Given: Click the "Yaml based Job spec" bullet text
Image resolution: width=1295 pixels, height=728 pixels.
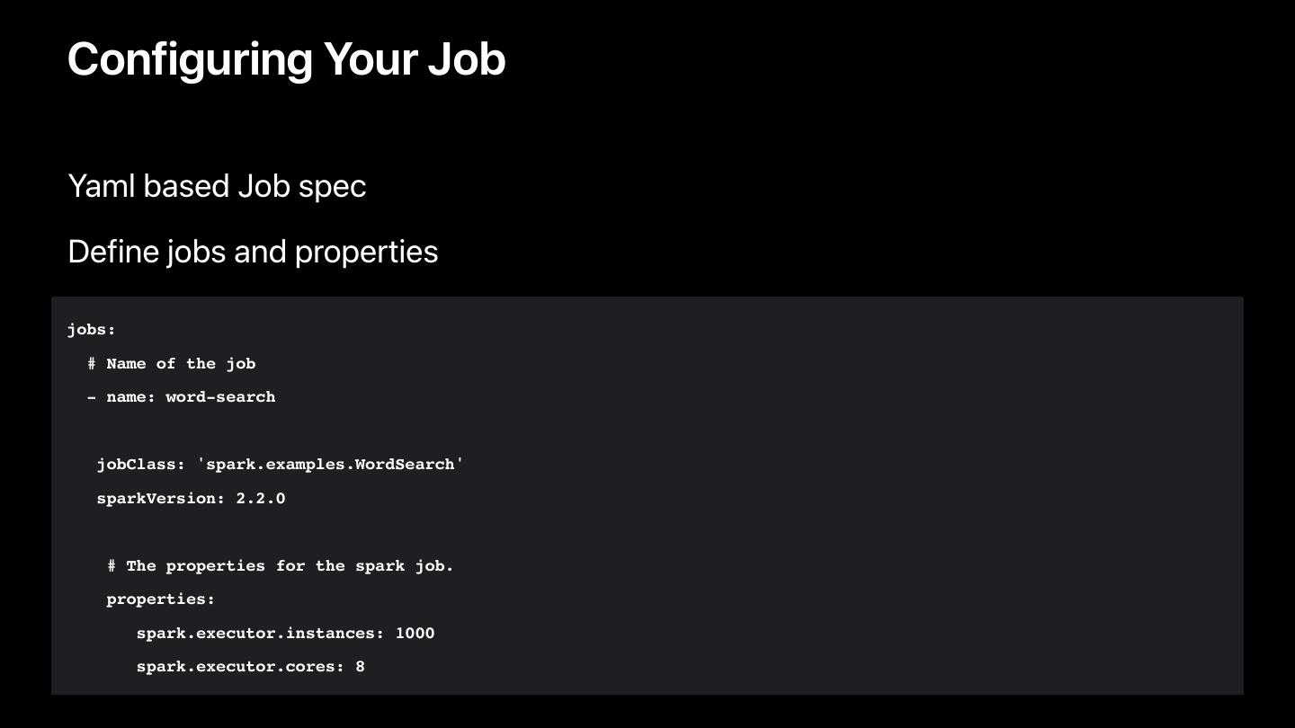Looking at the screenshot, I should coord(217,186).
